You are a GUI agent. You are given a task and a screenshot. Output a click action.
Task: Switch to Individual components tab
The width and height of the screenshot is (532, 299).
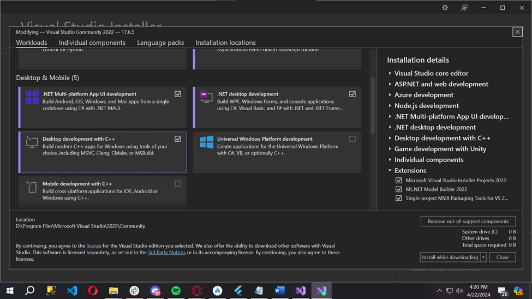pyautogui.click(x=92, y=43)
